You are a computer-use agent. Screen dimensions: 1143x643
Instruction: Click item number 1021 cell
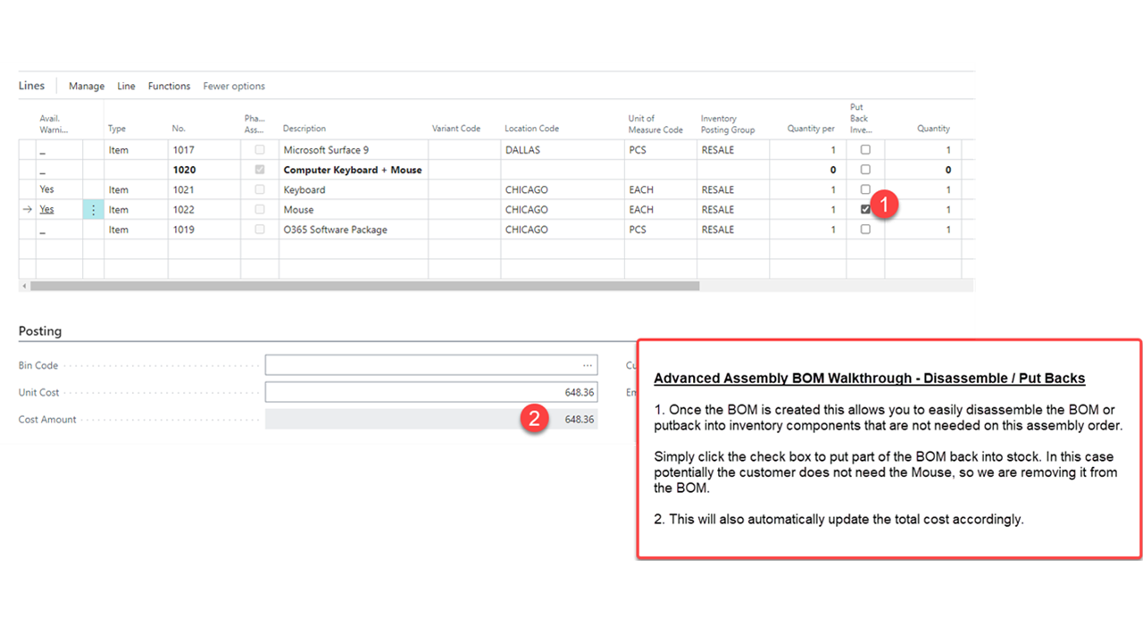[x=204, y=189]
